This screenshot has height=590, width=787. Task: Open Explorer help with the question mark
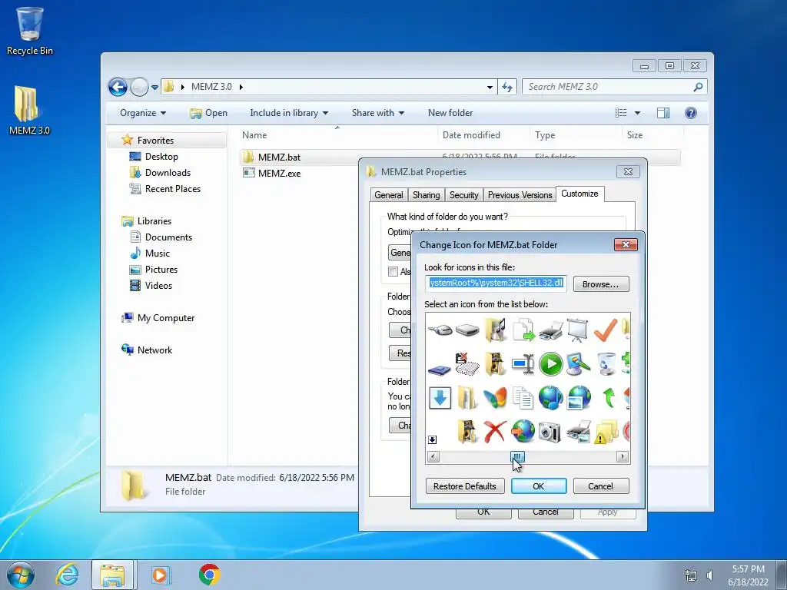(691, 113)
